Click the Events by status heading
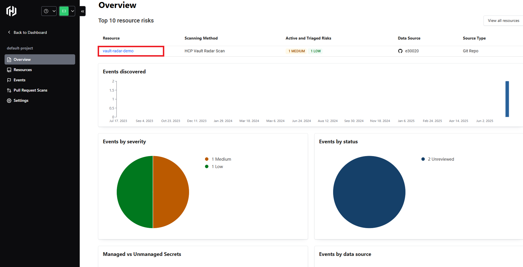 [x=338, y=142]
